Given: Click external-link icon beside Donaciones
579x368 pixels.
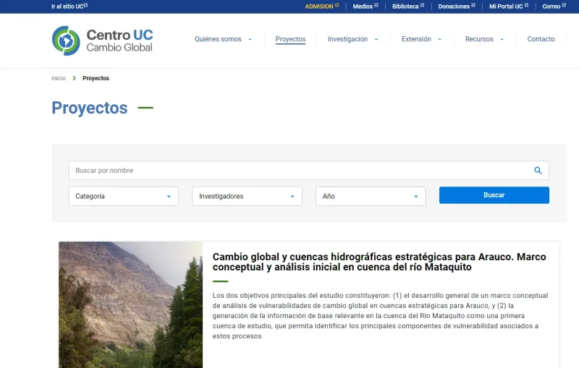Looking at the screenshot, I should click(x=473, y=5).
